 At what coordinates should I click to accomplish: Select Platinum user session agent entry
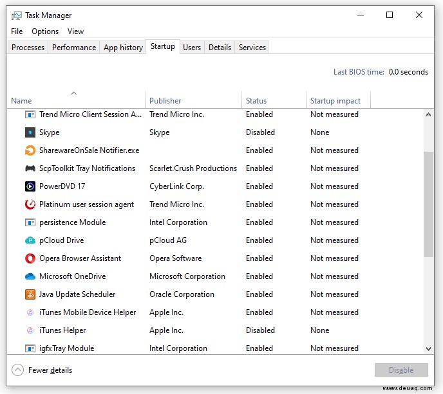pos(86,204)
